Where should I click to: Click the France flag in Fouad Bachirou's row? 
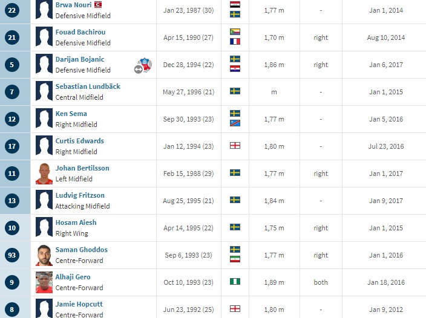click(x=235, y=42)
